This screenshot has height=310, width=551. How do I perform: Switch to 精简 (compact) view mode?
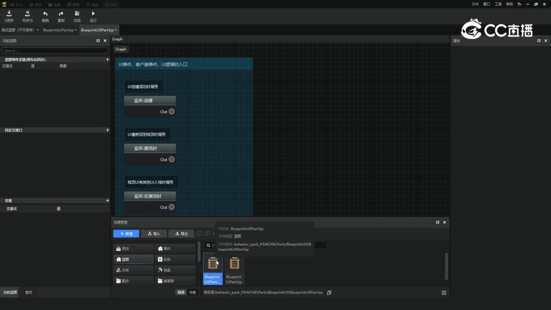181,292
